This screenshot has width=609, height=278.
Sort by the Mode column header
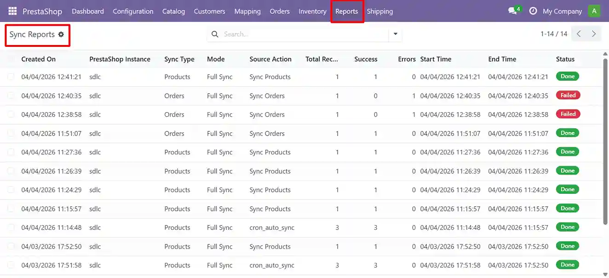[x=216, y=59]
